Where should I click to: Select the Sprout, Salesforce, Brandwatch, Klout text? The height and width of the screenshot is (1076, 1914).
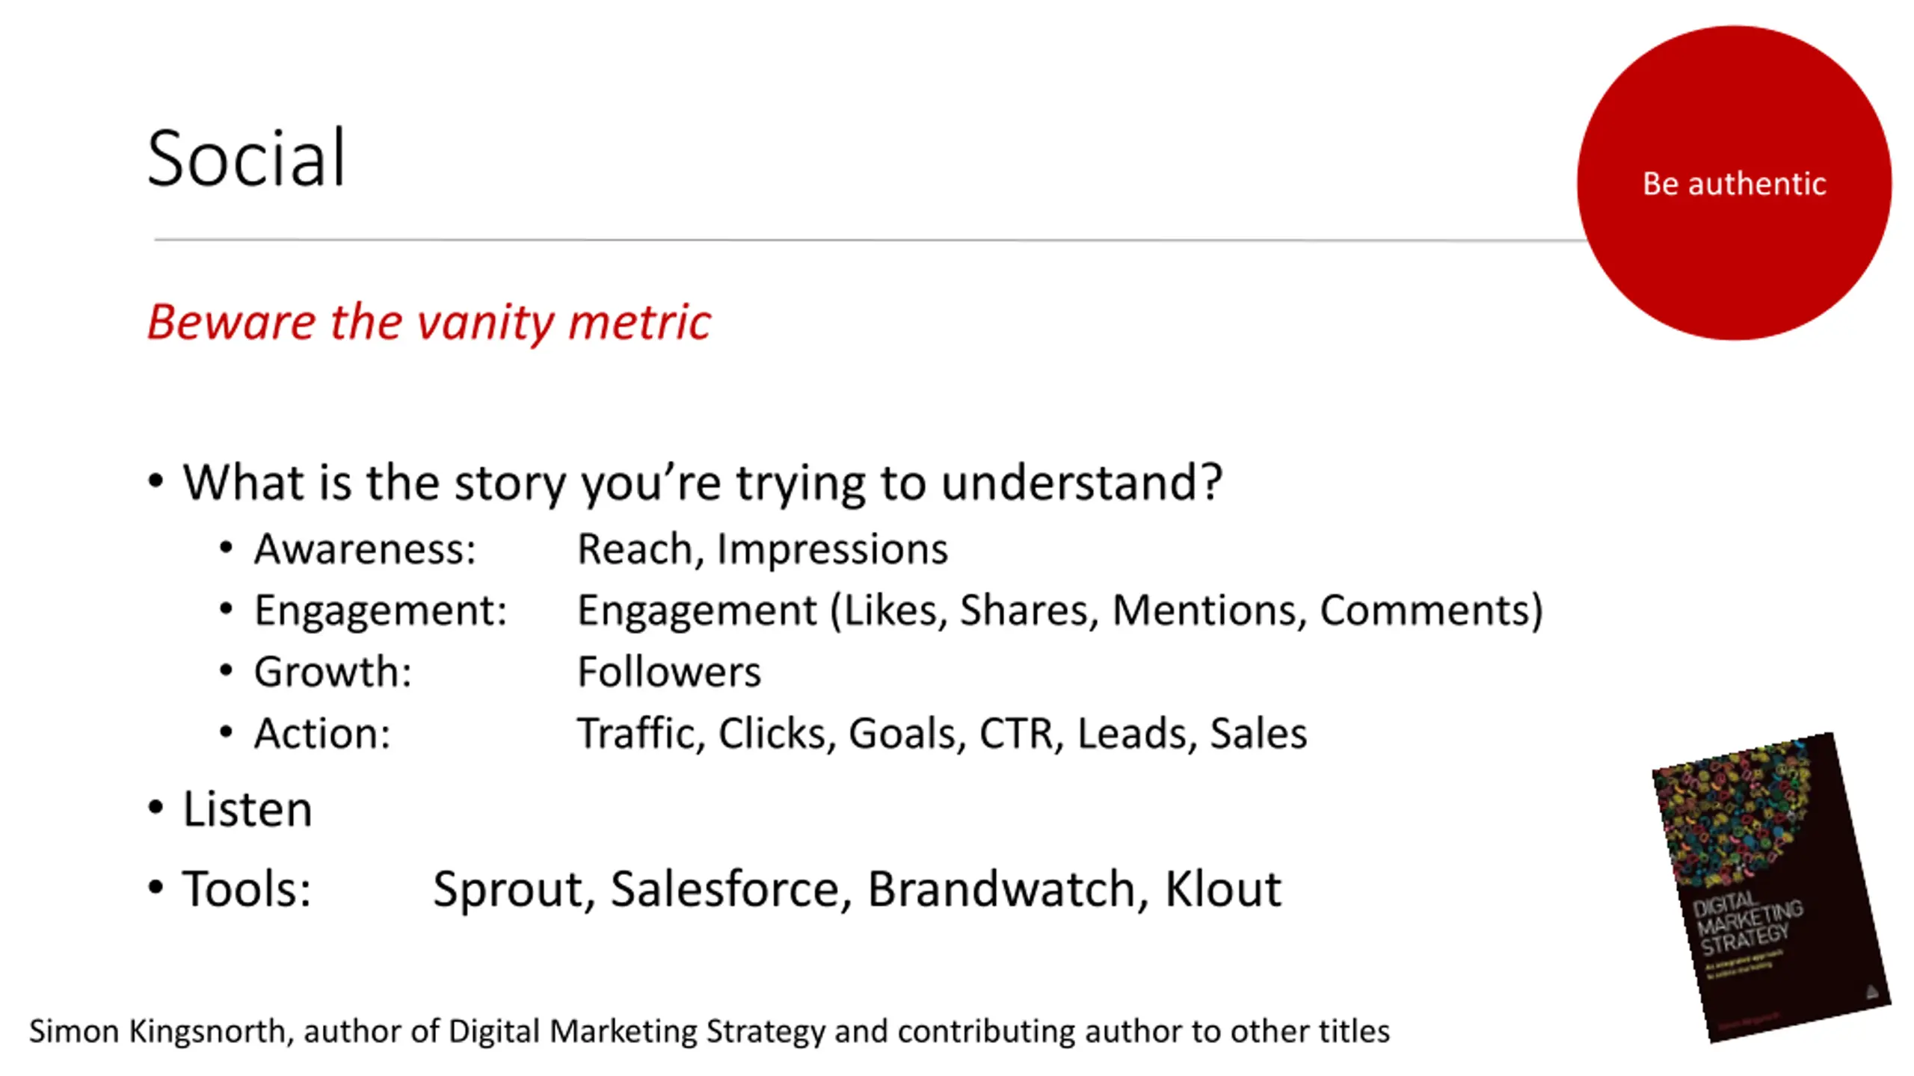tap(858, 889)
